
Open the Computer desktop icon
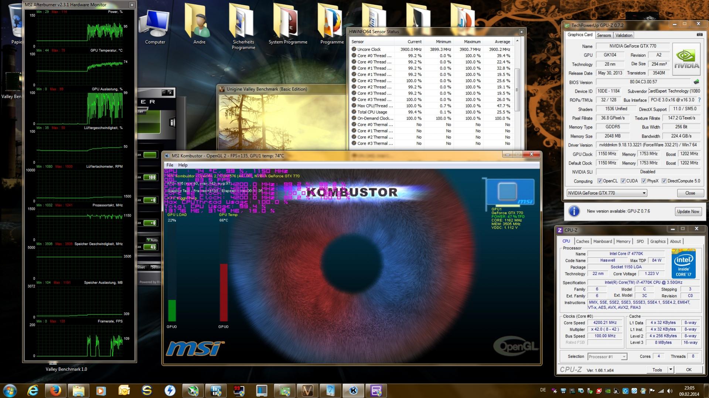click(x=155, y=27)
